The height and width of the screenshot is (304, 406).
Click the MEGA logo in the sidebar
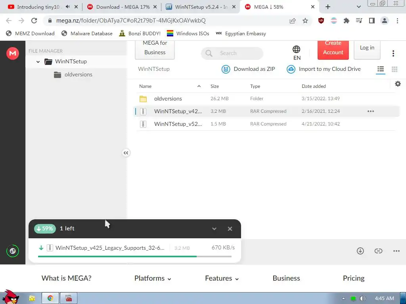(12, 53)
